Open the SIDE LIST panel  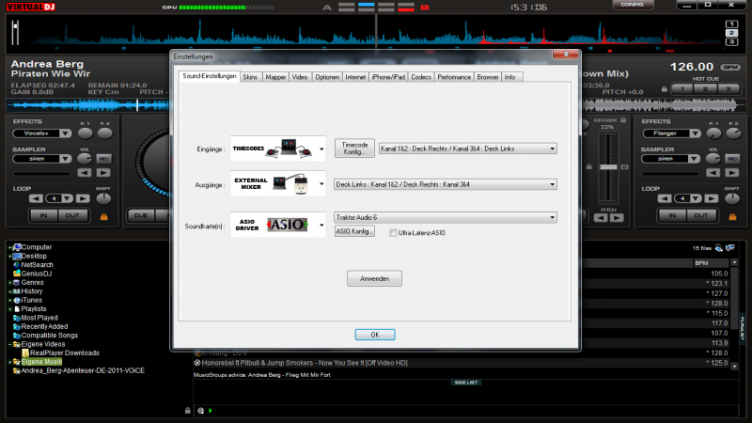(x=465, y=383)
